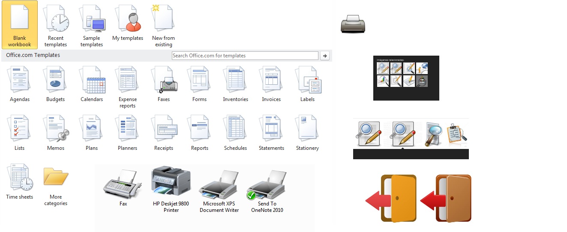
Task: Click the Stationery template category
Action: click(307, 133)
